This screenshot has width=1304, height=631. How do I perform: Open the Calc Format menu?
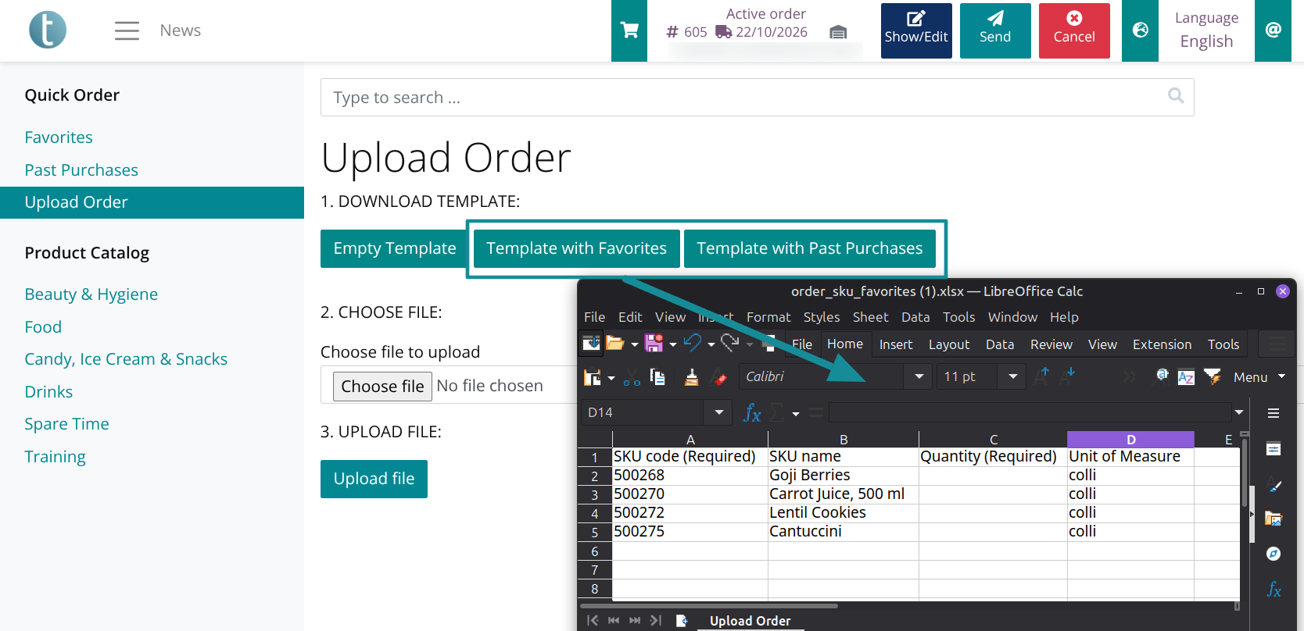[768, 317]
